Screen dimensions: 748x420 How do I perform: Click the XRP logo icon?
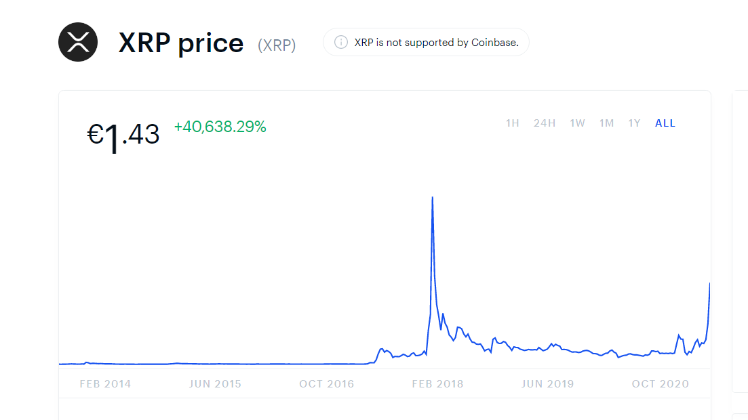click(78, 42)
